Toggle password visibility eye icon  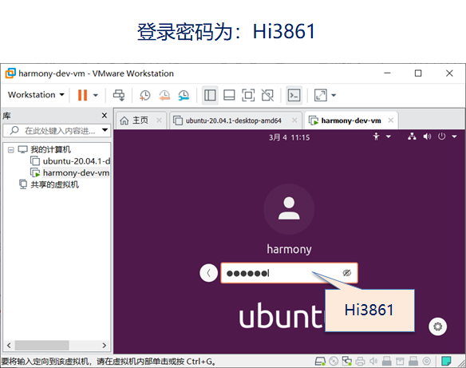coord(347,273)
